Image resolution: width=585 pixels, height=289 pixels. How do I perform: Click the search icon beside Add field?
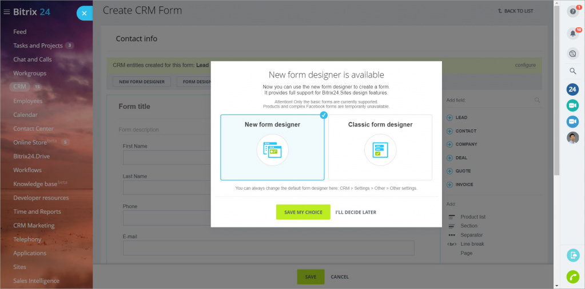[537, 100]
